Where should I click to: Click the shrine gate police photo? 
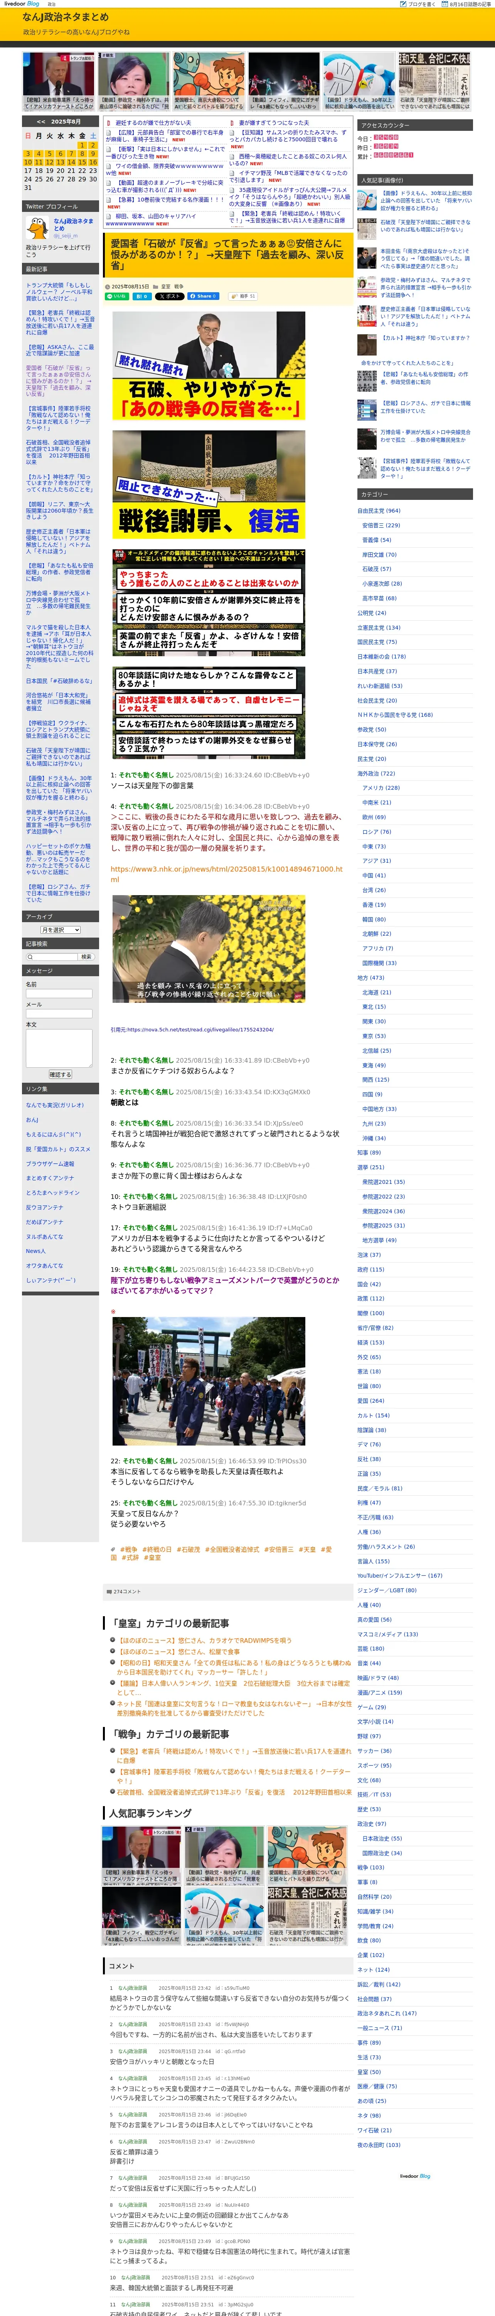pos(209,1382)
